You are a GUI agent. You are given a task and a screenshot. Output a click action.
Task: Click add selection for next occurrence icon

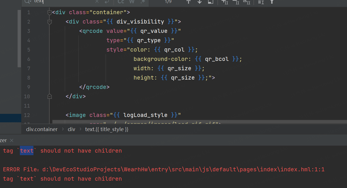(225, 2)
